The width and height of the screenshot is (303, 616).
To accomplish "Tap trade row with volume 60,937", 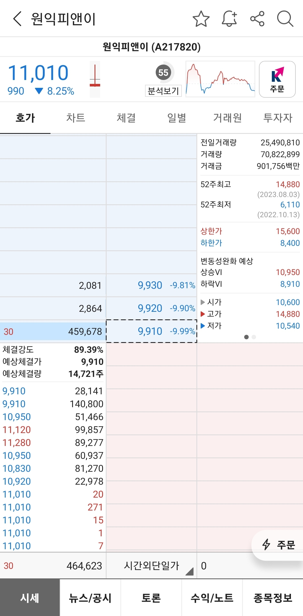I will tap(53, 455).
